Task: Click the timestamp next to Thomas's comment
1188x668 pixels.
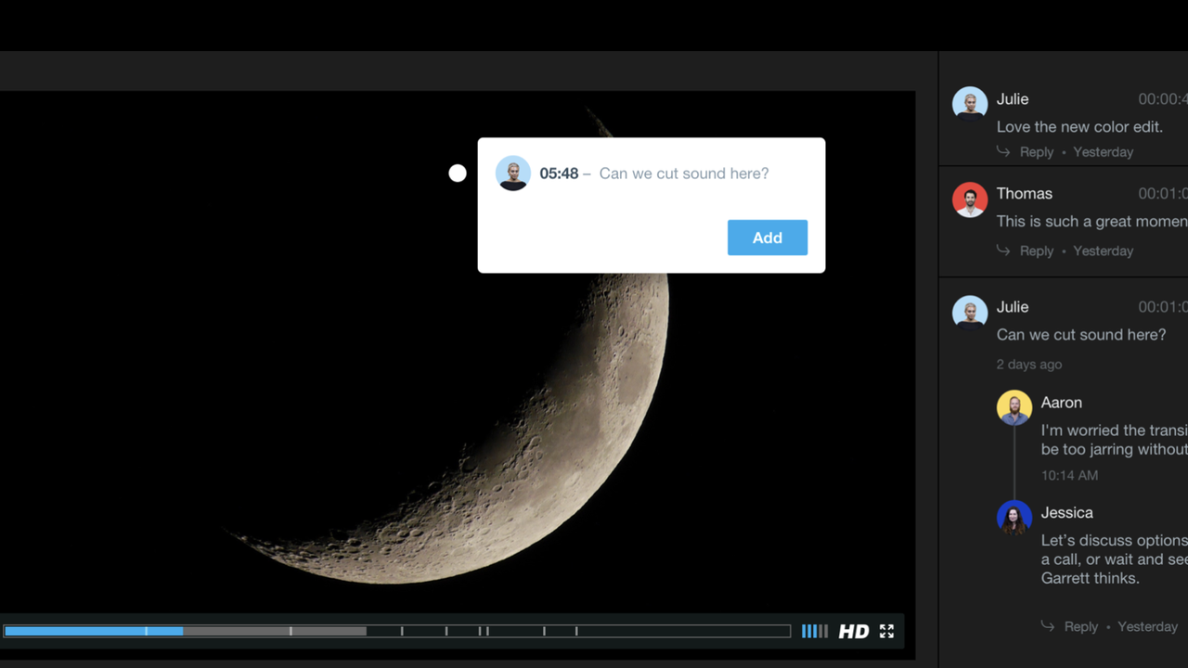Action: coord(1162,194)
